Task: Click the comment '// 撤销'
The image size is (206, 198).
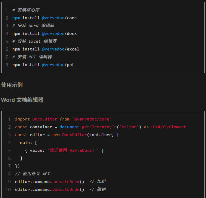Action: click(x=97, y=189)
